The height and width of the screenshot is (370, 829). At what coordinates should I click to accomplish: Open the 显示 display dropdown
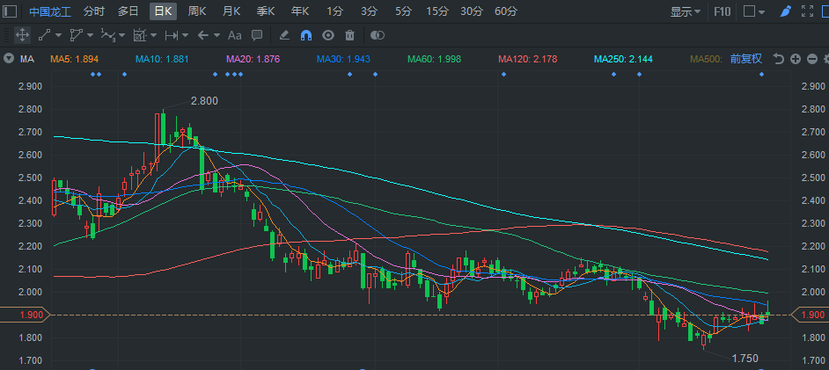click(686, 11)
